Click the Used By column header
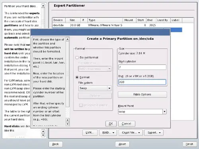The width and height of the screenshot is (199, 149). (163, 20)
